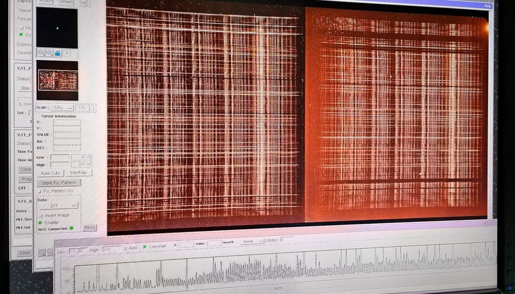Click the Low cut input field in the image panel
This screenshot has height=294, width=515.
point(60,157)
